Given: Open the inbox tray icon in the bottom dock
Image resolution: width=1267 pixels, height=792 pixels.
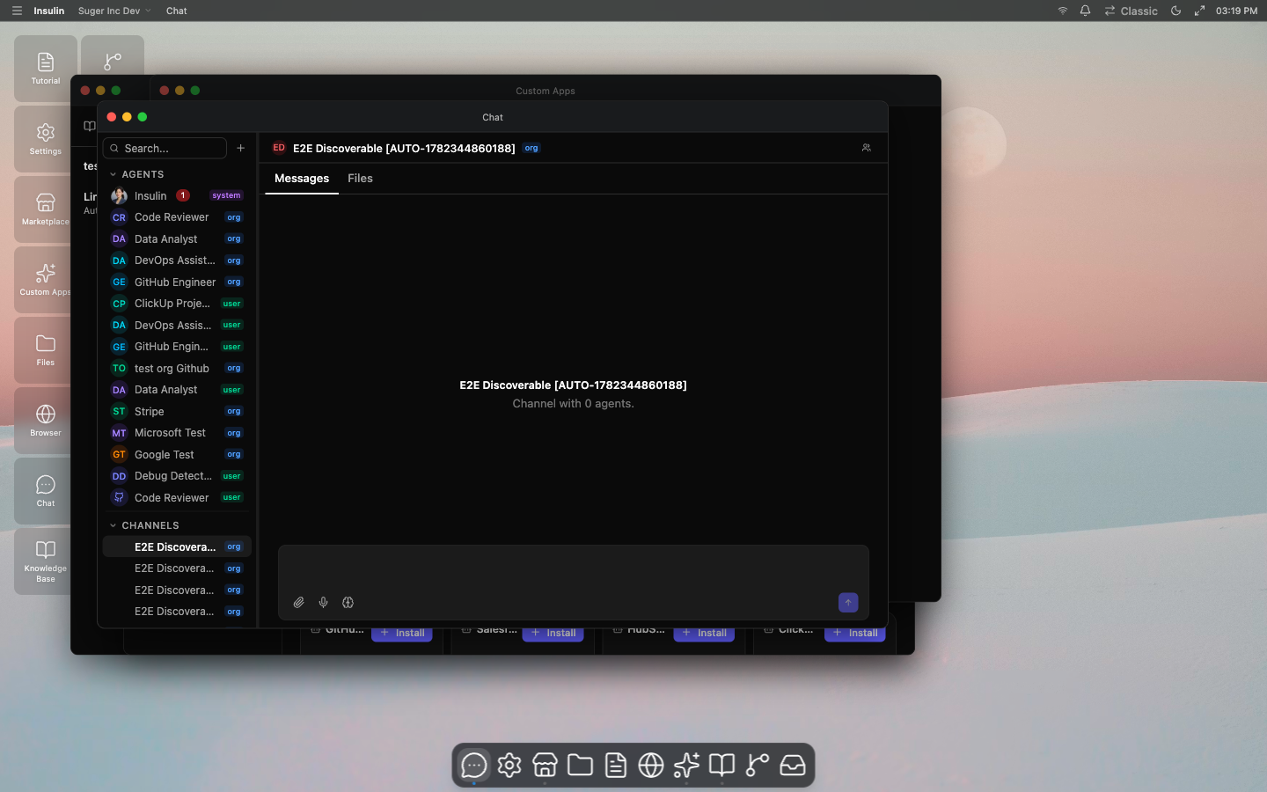Looking at the screenshot, I should [x=793, y=765].
